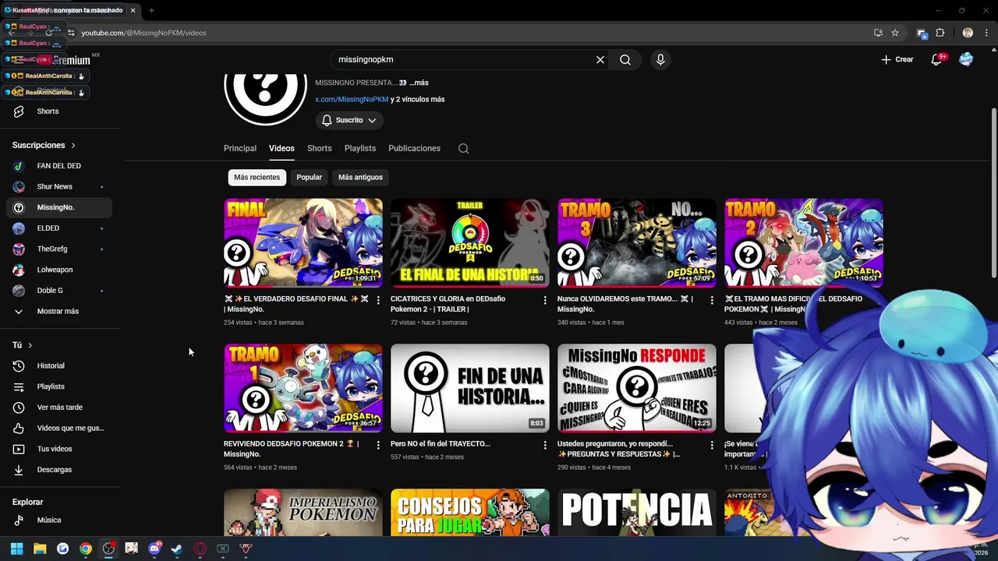Open Música under Explorar
Viewport: 998px width, 561px height.
coord(59,520)
